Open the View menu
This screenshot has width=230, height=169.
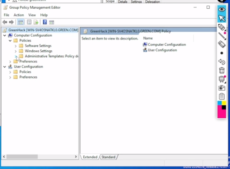click(x=32, y=15)
